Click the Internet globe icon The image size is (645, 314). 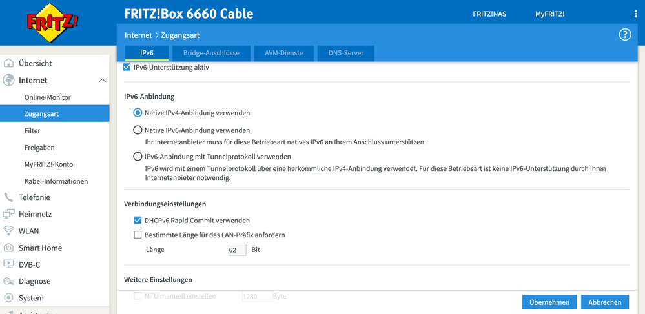pyautogui.click(x=8, y=80)
